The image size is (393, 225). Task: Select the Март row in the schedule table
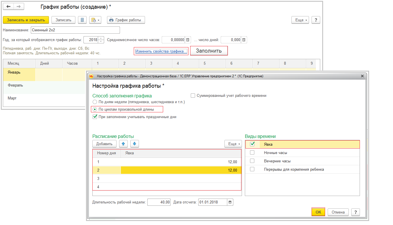[x=45, y=100]
